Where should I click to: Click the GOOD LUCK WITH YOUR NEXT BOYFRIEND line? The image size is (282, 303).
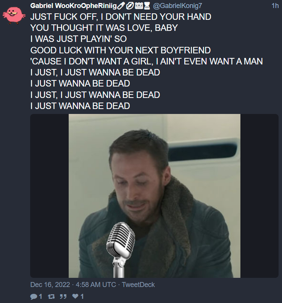121,50
